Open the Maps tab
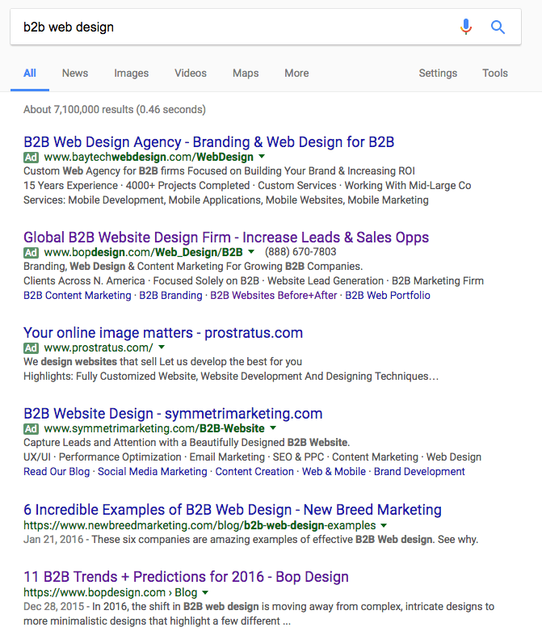The width and height of the screenshot is (542, 640). coord(246,73)
